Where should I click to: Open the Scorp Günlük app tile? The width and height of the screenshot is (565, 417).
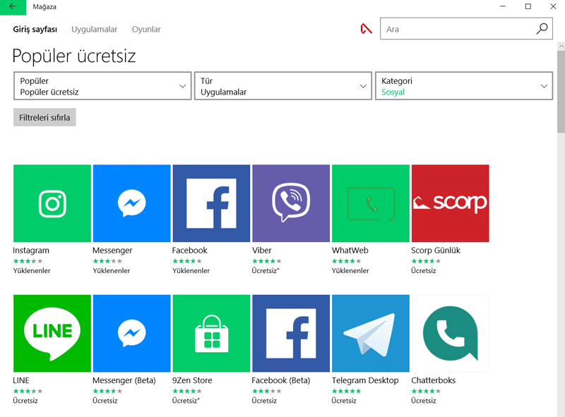(x=450, y=203)
